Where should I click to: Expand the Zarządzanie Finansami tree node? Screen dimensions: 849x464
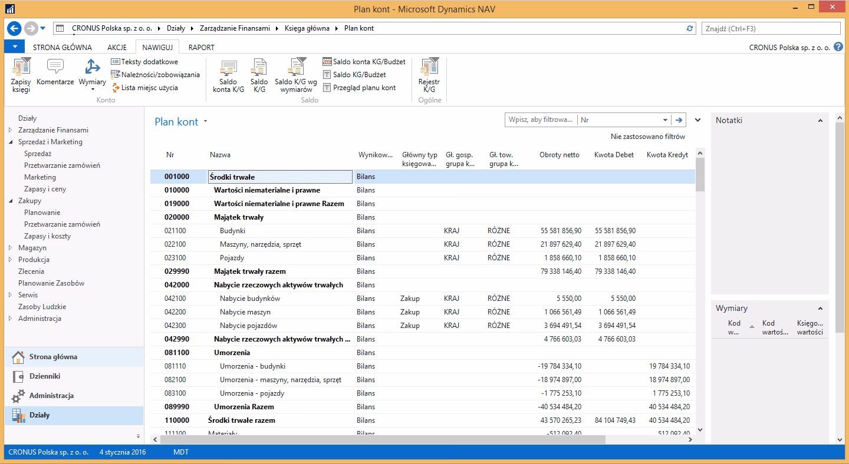(x=11, y=130)
